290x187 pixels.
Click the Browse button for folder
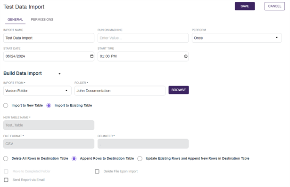[178, 90]
